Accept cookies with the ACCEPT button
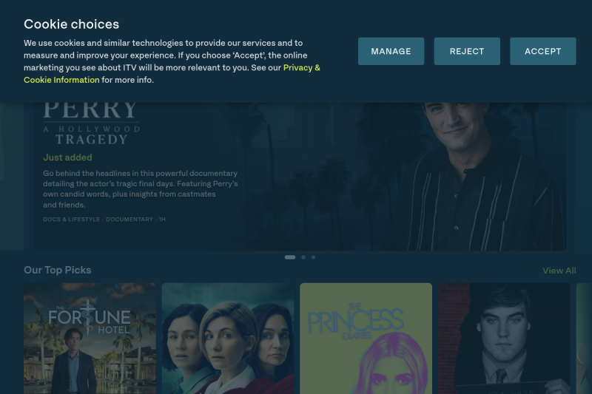 point(542,51)
